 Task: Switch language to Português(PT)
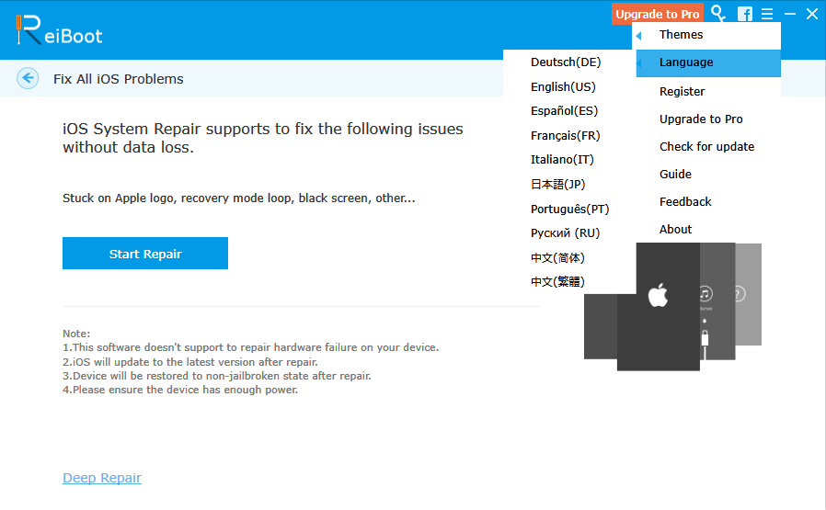(570, 209)
